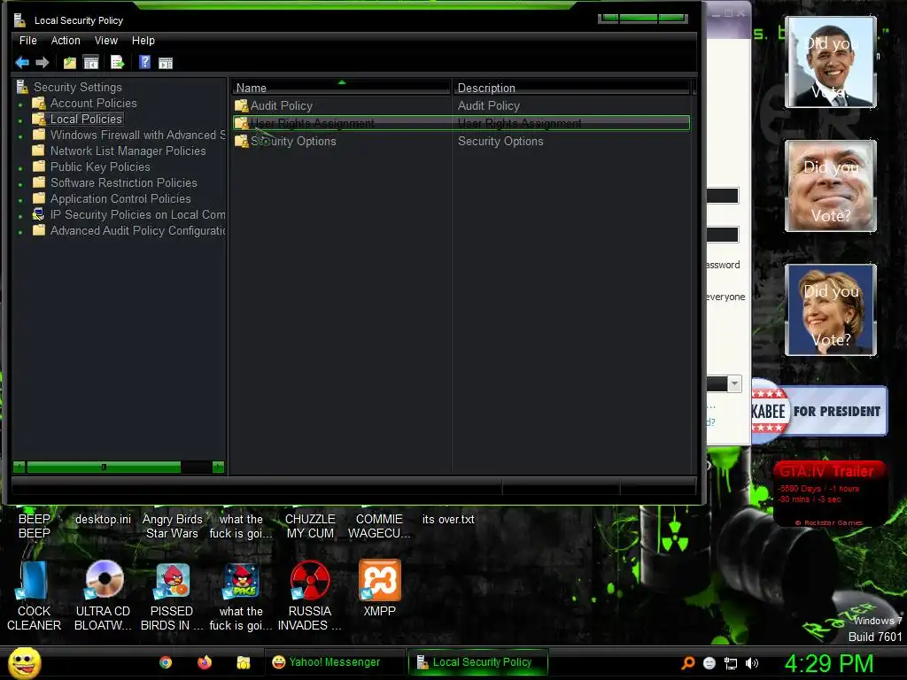This screenshot has width=907, height=680.
Task: Expand the Public Key Policies node
Action: click(x=21, y=169)
